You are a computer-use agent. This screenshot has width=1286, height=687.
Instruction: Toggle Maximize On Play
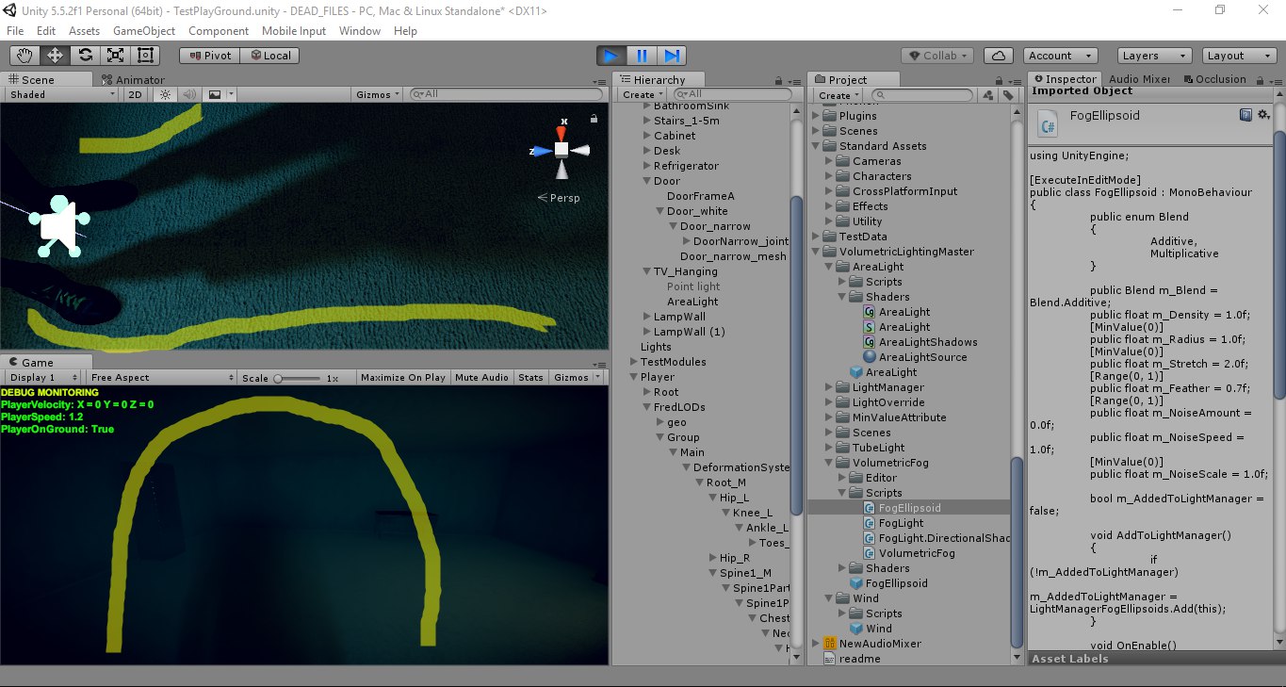(x=402, y=377)
